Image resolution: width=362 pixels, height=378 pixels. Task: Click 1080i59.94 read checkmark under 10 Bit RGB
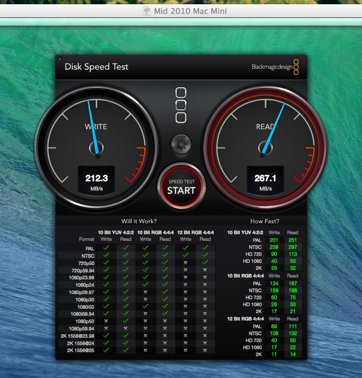coord(165,313)
